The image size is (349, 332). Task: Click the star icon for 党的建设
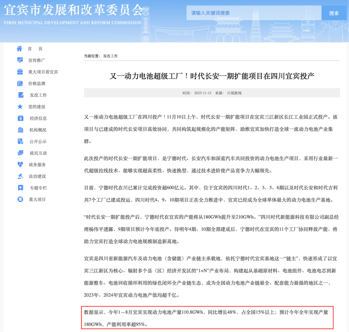20,107
